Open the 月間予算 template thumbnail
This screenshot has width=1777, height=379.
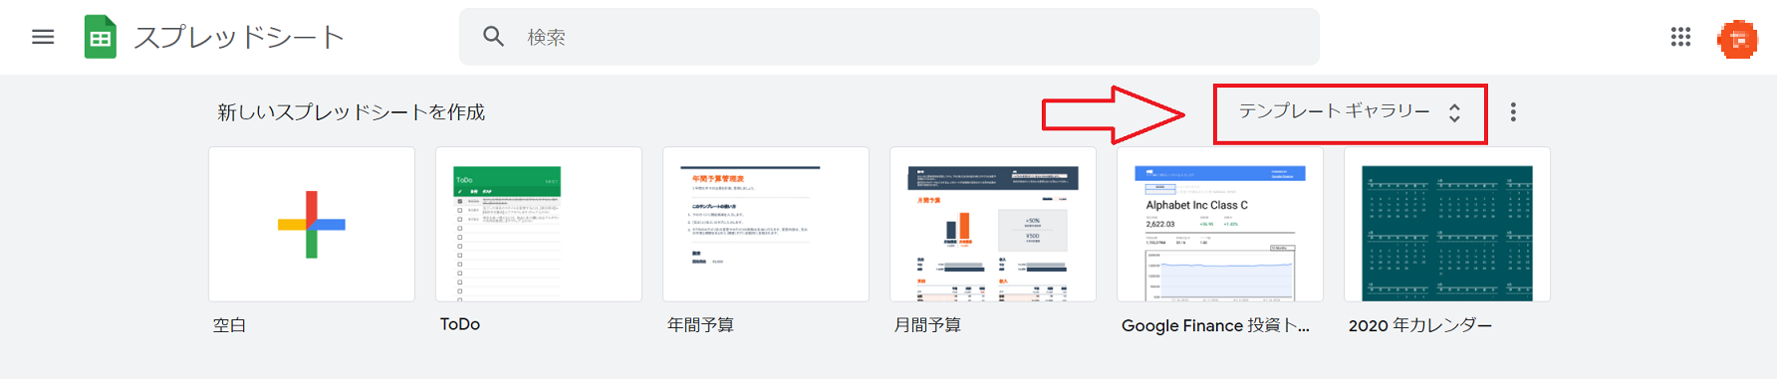pos(993,224)
